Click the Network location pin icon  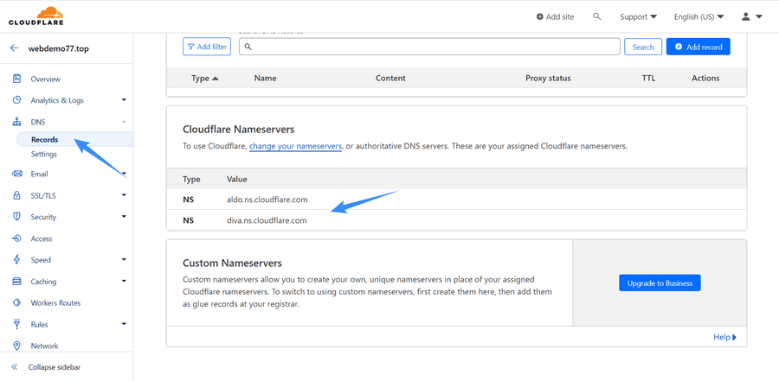[x=17, y=346]
